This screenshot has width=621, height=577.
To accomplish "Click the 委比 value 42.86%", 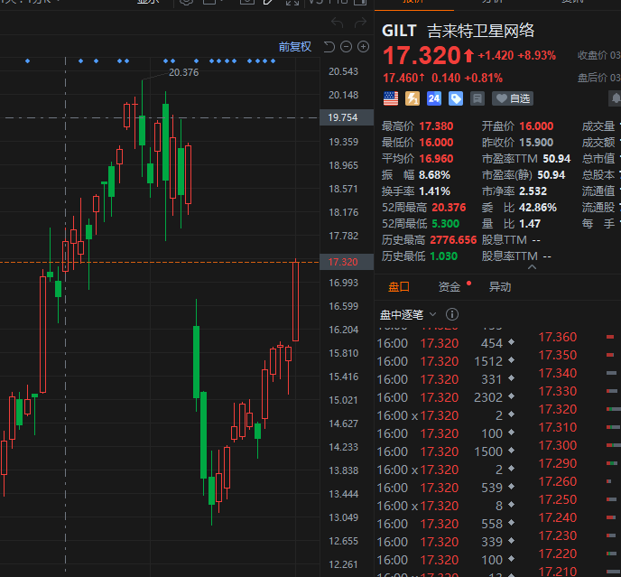I will pos(538,208).
